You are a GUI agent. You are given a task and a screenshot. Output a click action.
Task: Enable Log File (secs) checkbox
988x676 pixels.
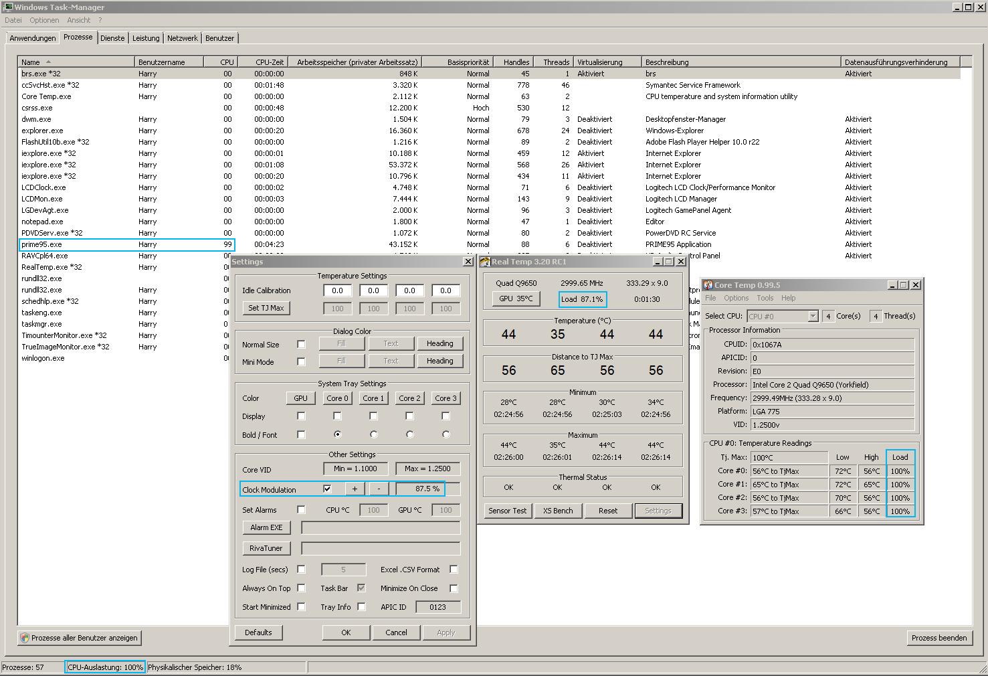click(x=301, y=570)
